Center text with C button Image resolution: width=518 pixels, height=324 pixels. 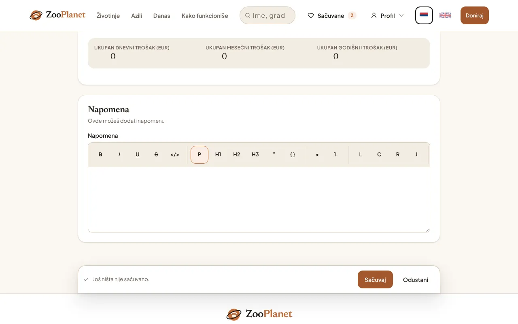coord(379,155)
